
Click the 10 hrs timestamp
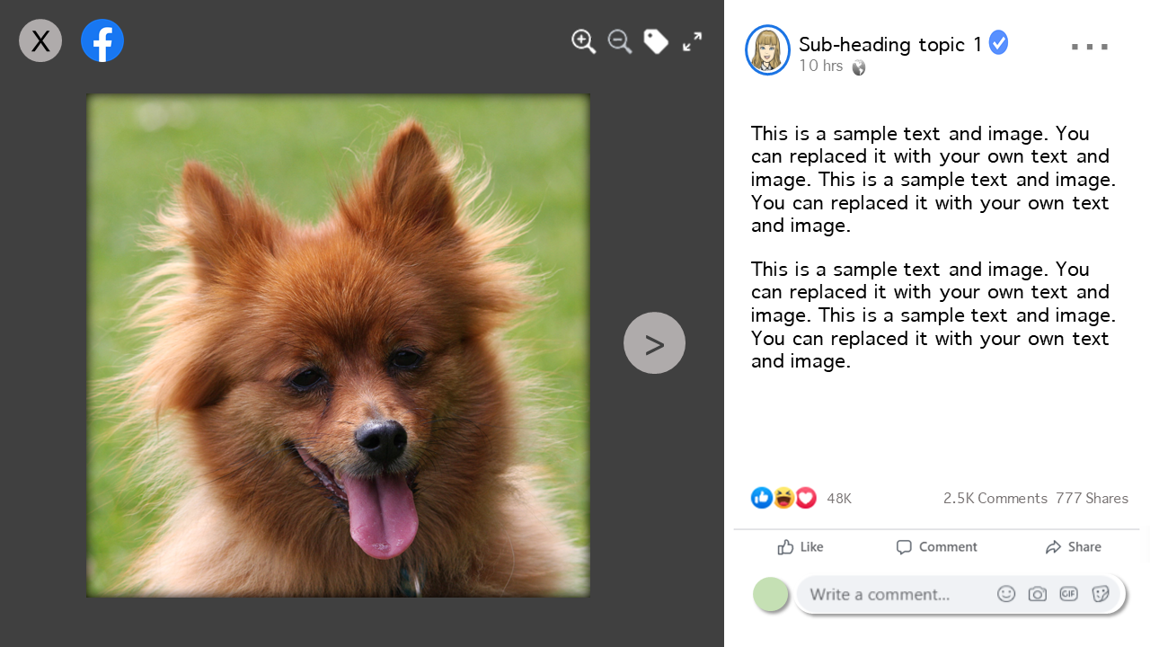[x=820, y=66]
